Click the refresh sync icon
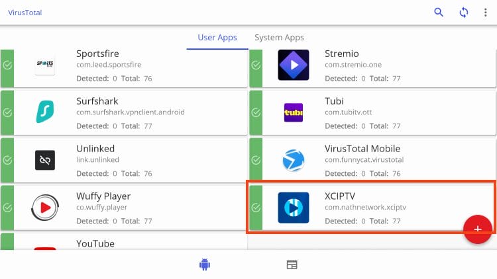Image resolution: width=497 pixels, height=279 pixels. point(464,13)
